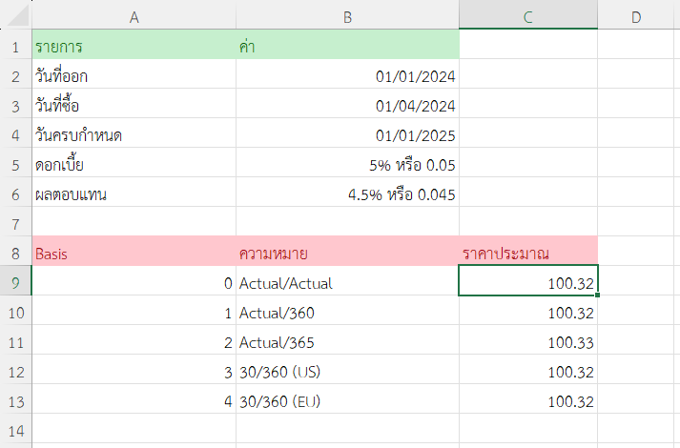Select the 100.32 price in Actual/360 row
Image resolution: width=680 pixels, height=448 pixels.
pyautogui.click(x=528, y=310)
